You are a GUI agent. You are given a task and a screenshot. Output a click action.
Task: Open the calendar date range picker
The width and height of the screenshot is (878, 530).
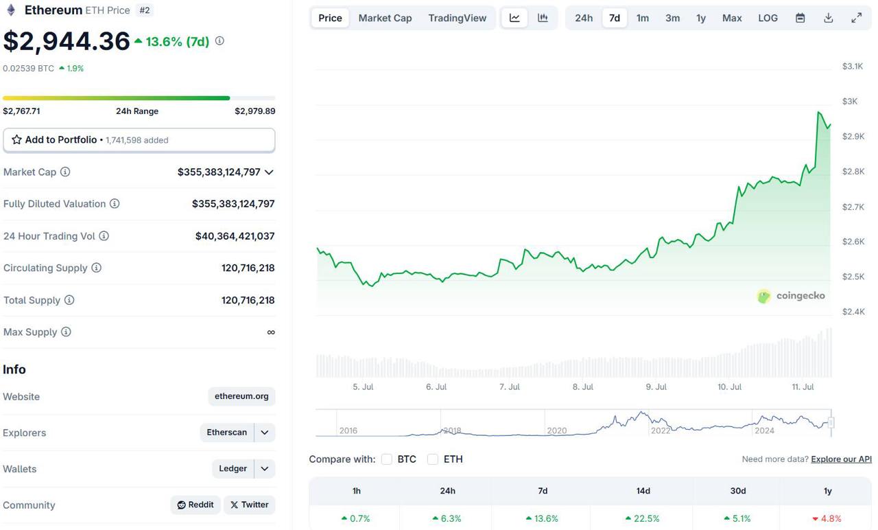pyautogui.click(x=800, y=18)
